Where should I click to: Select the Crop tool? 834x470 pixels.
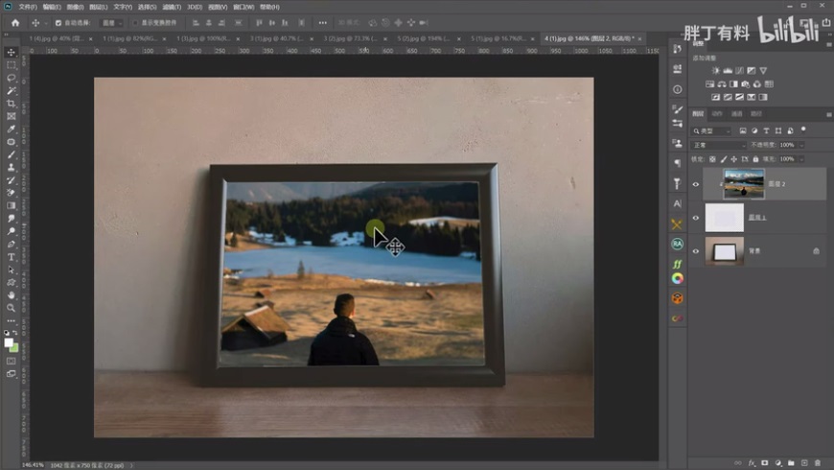(11, 104)
